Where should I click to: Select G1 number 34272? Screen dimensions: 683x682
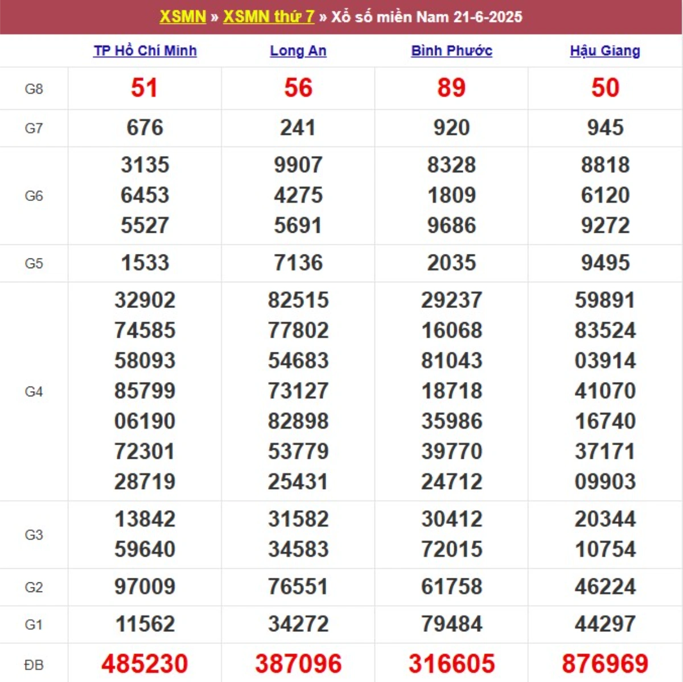click(298, 625)
